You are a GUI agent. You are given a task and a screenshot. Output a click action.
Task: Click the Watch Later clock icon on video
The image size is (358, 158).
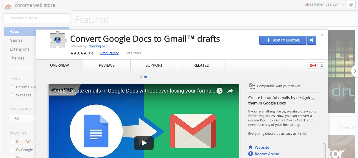click(220, 91)
